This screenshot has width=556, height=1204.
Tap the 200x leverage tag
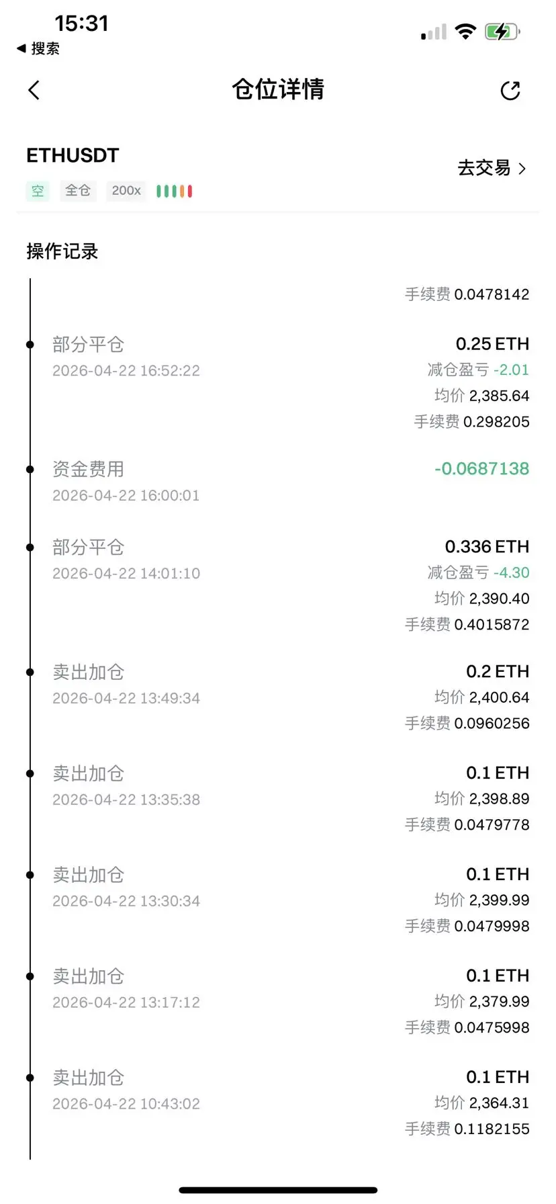point(126,191)
